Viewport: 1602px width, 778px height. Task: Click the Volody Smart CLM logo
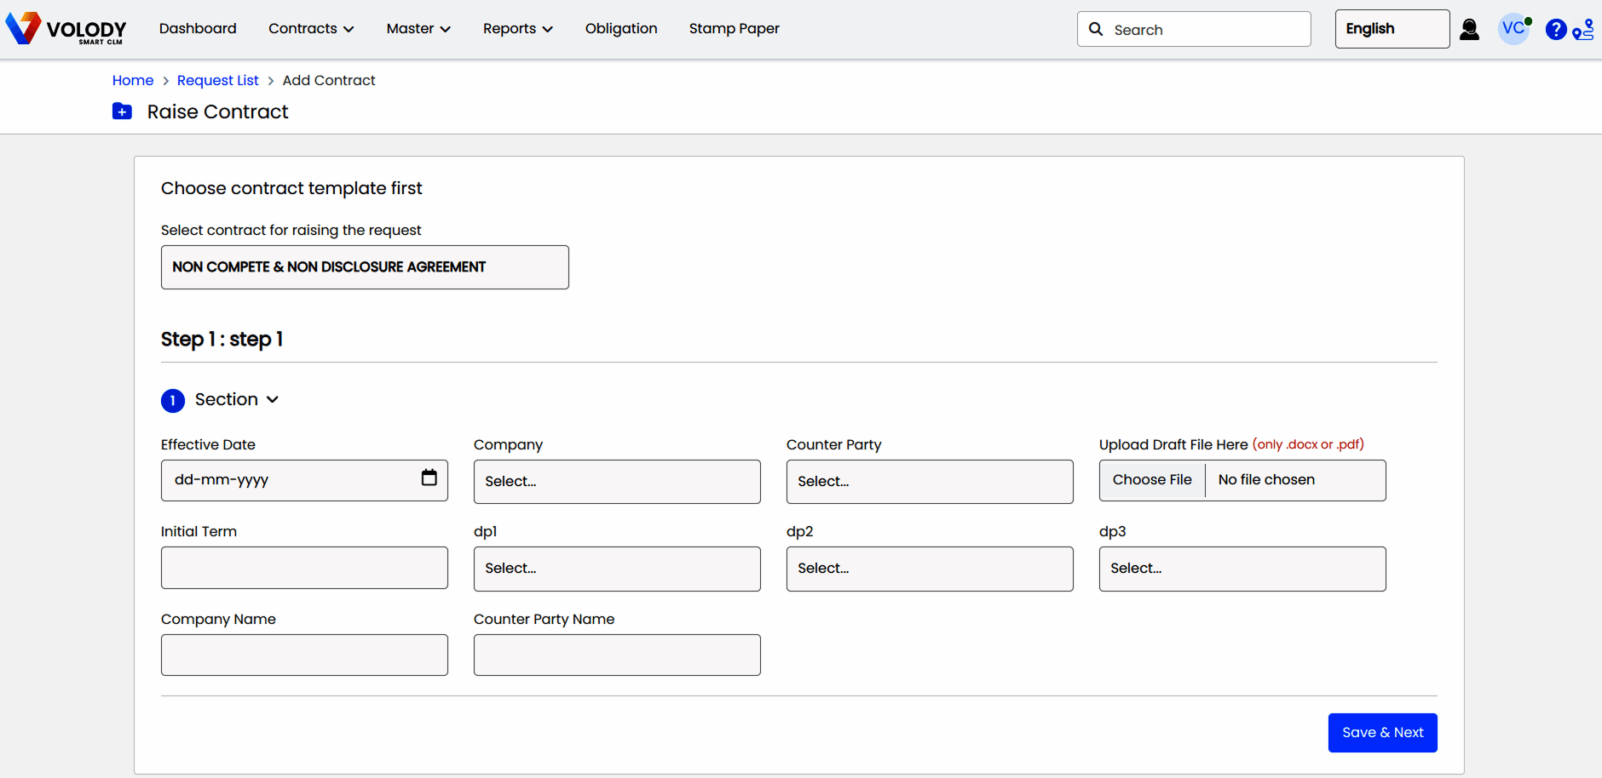pyautogui.click(x=66, y=28)
